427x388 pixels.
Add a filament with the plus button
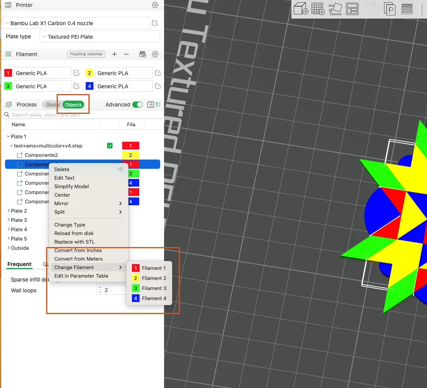tap(114, 54)
